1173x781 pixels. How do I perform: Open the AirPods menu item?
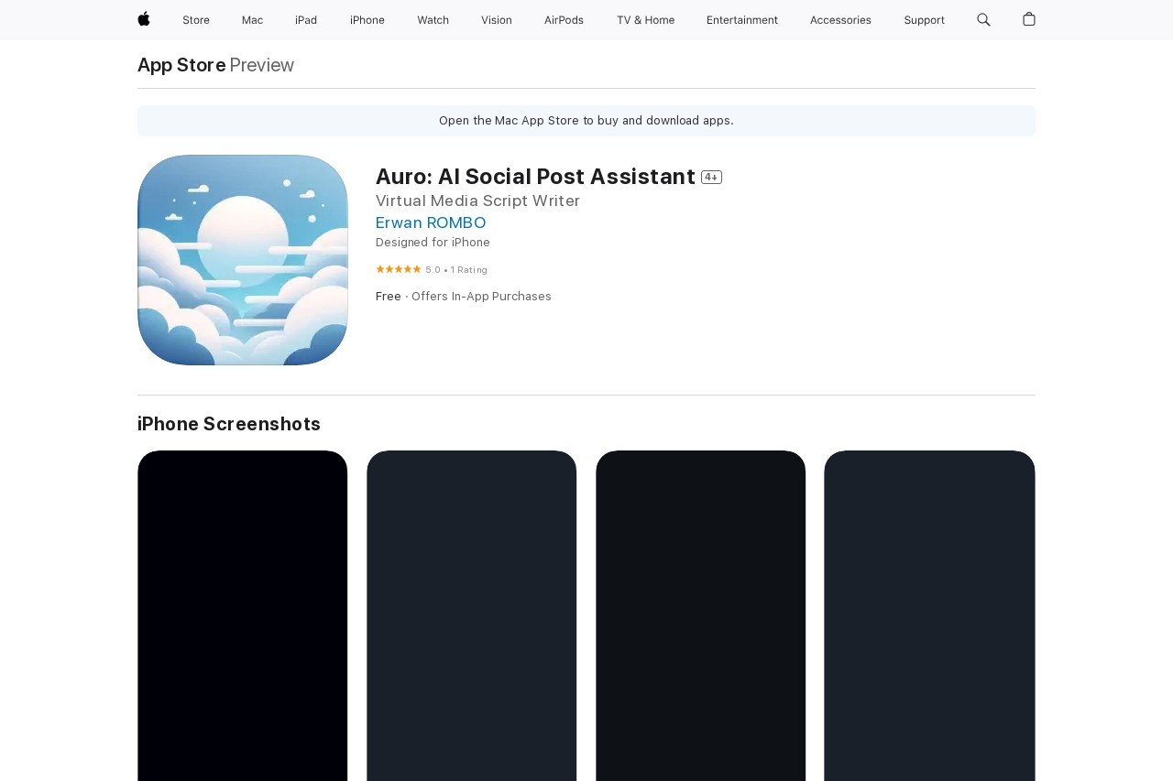click(x=564, y=20)
